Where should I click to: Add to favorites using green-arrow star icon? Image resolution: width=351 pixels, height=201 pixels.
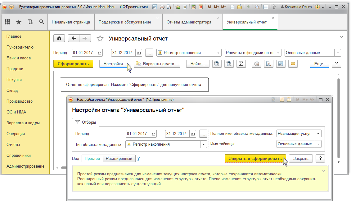[x=178, y=7]
